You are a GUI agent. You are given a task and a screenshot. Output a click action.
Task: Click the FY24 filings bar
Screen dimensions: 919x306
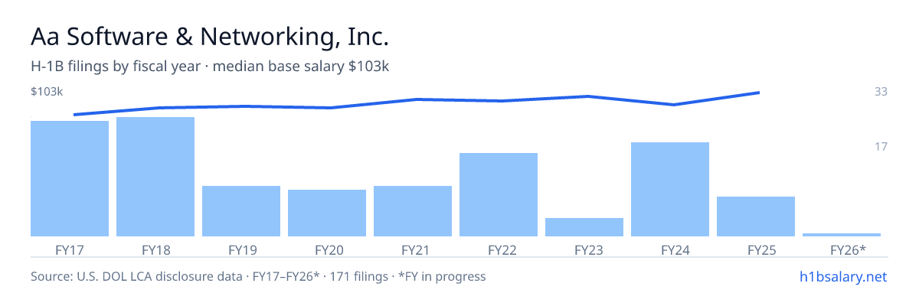click(670, 189)
